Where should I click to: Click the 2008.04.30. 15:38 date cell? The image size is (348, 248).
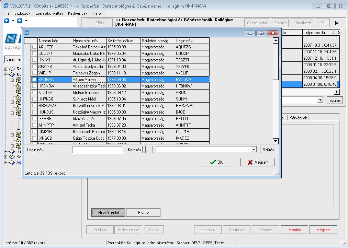[319, 78]
